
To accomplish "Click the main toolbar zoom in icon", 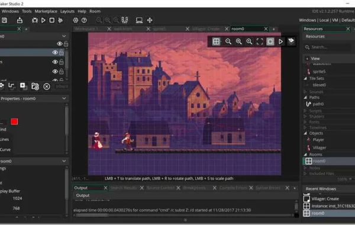I will point(116,20).
